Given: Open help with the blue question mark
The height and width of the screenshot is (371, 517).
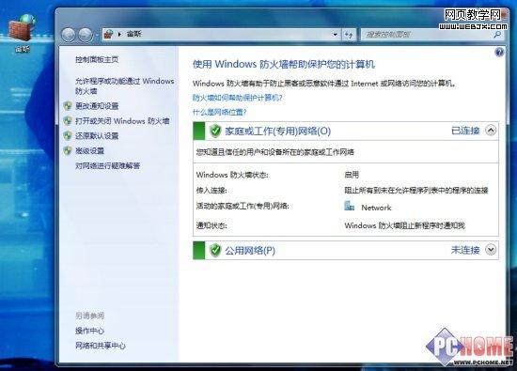Looking at the screenshot, I should (x=499, y=52).
